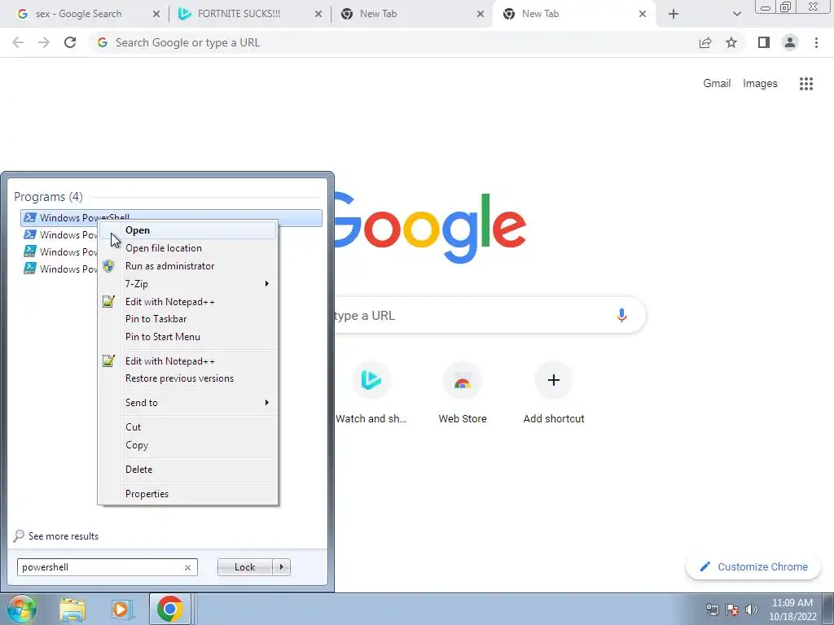The height and width of the screenshot is (625, 834).
Task: Open the shutdown options arrow beside Lock
Action: 281,567
